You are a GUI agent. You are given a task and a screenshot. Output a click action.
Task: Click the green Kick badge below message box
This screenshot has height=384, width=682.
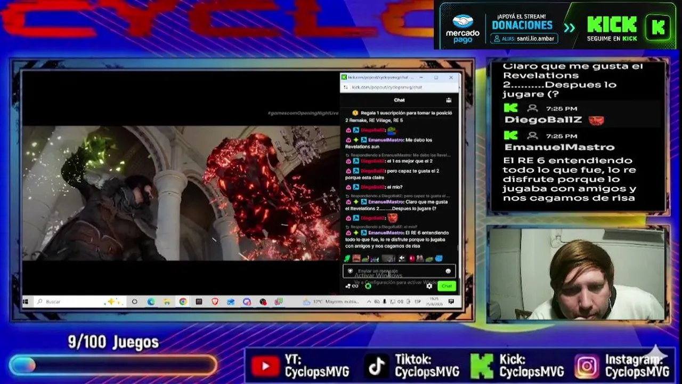(x=368, y=286)
